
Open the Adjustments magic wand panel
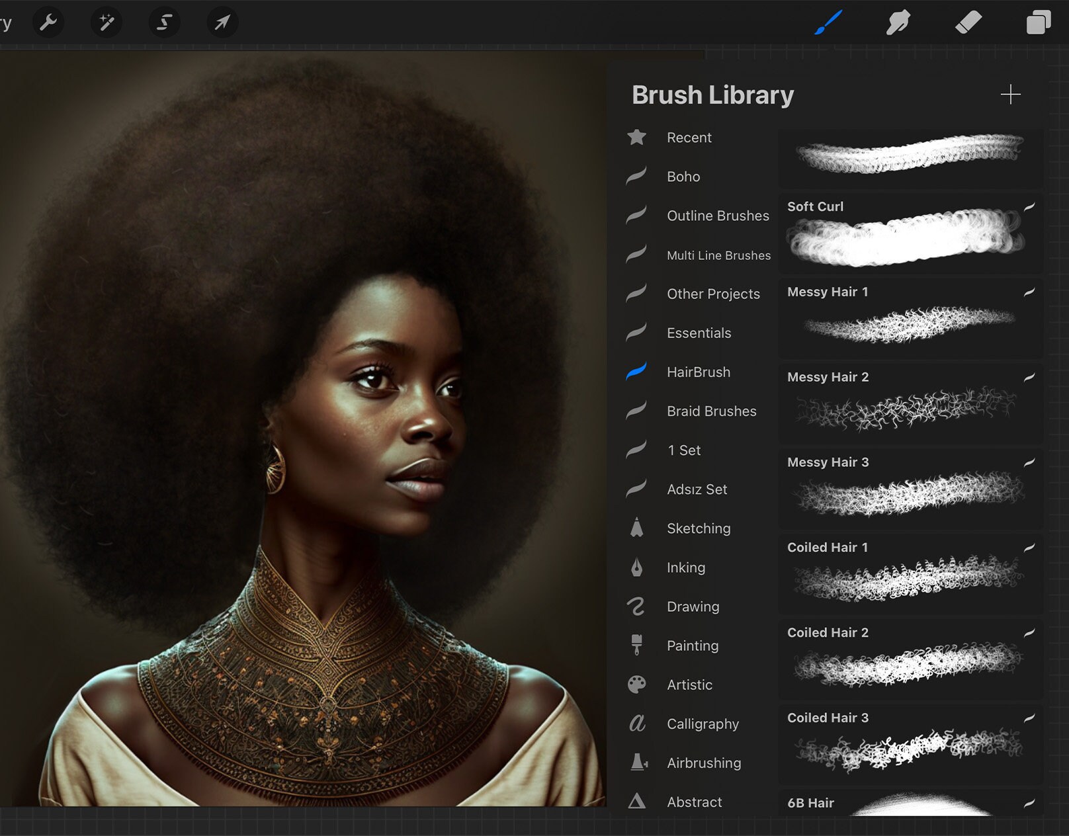tap(106, 22)
